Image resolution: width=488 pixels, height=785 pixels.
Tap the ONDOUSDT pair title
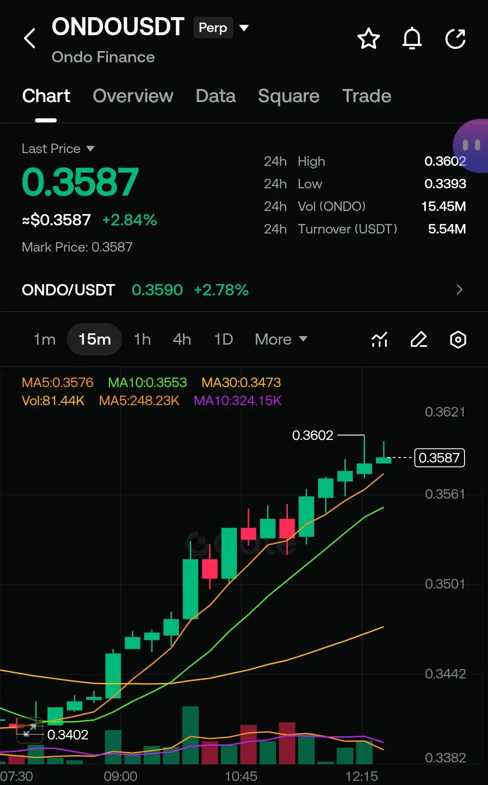coord(118,27)
